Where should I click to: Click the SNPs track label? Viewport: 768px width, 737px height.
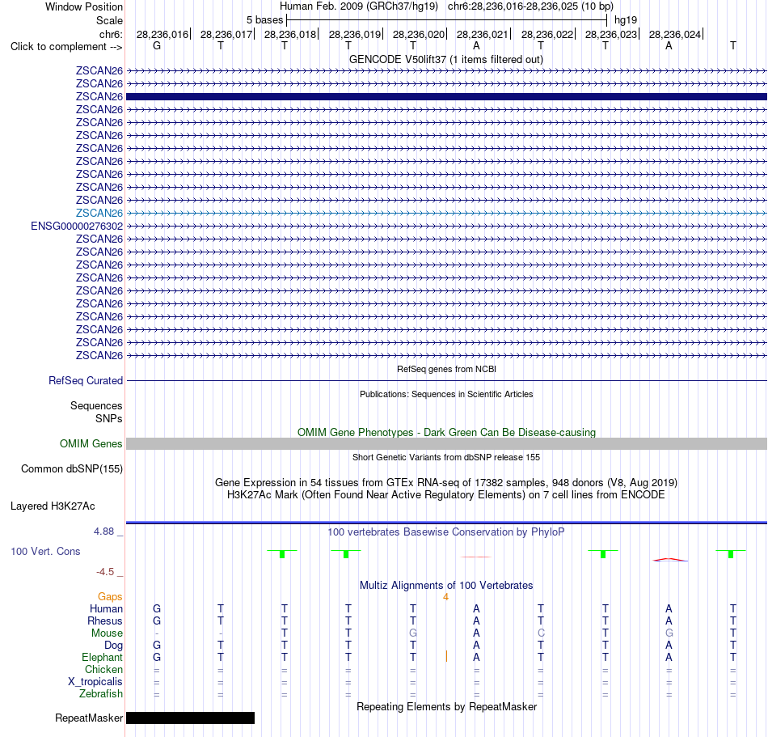(x=109, y=418)
